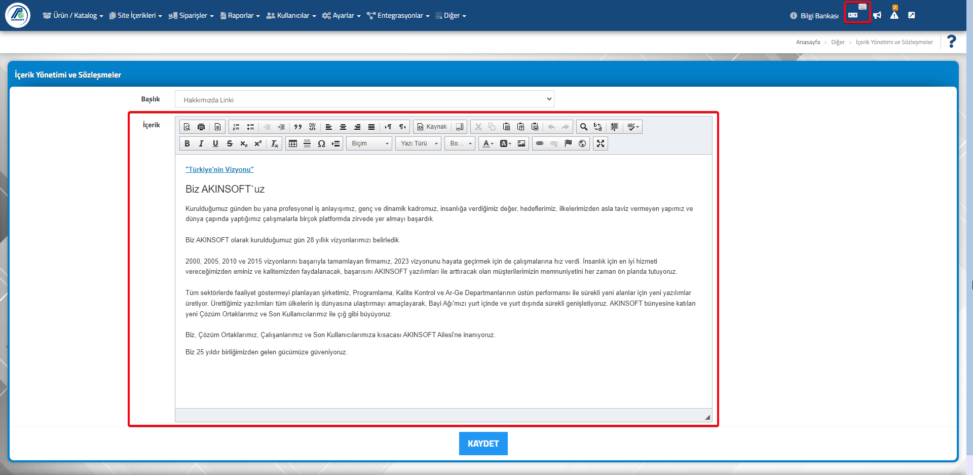Open Bilgi Bankası link
This screenshot has height=475, width=973.
(814, 16)
